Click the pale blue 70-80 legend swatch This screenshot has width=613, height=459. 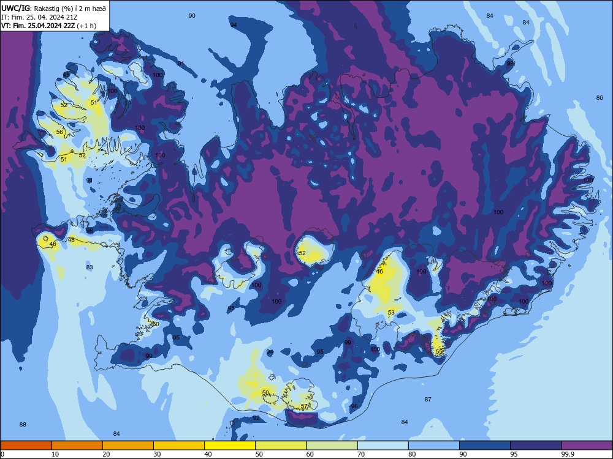tap(383, 446)
